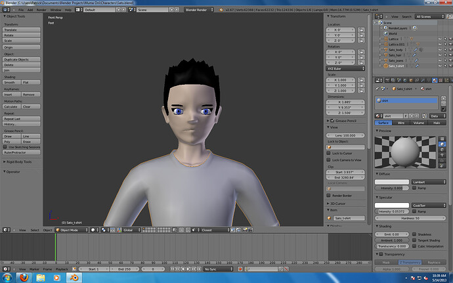Open the Window menu
This screenshot has height=283, width=453.
pos(56,10)
